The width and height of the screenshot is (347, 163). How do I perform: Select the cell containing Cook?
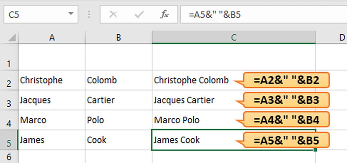pyautogui.click(x=119, y=140)
